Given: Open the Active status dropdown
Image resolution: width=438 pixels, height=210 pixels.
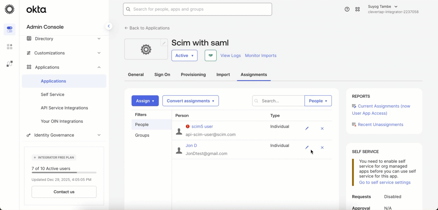Looking at the screenshot, I should (184, 55).
